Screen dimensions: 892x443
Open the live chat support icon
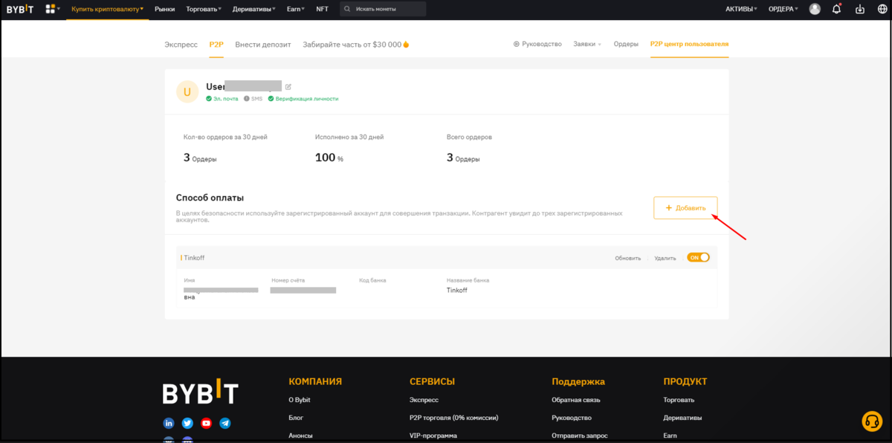coord(871,421)
